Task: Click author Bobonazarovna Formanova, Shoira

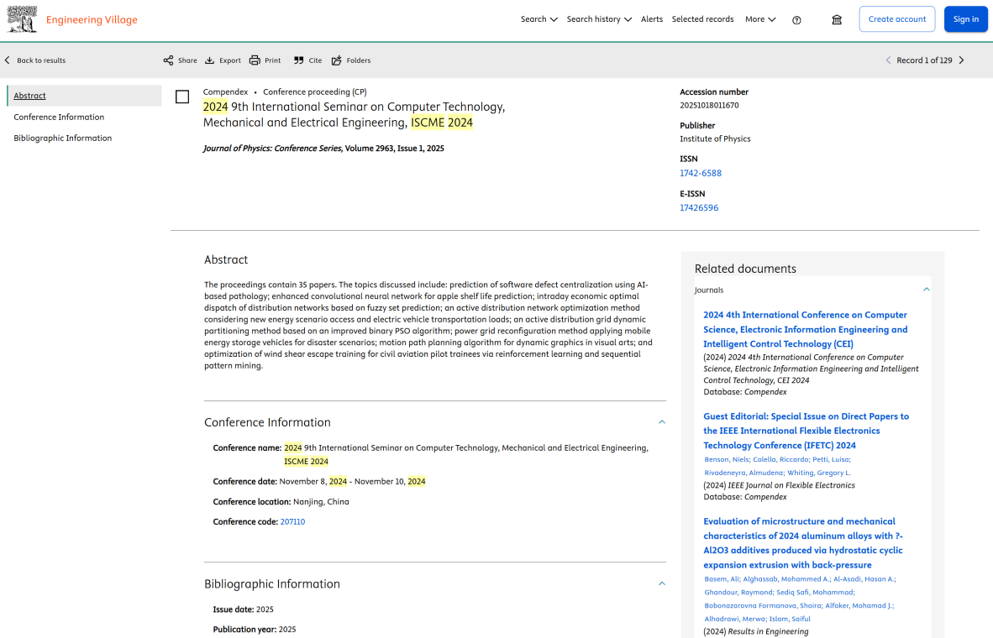Action: coord(763,606)
